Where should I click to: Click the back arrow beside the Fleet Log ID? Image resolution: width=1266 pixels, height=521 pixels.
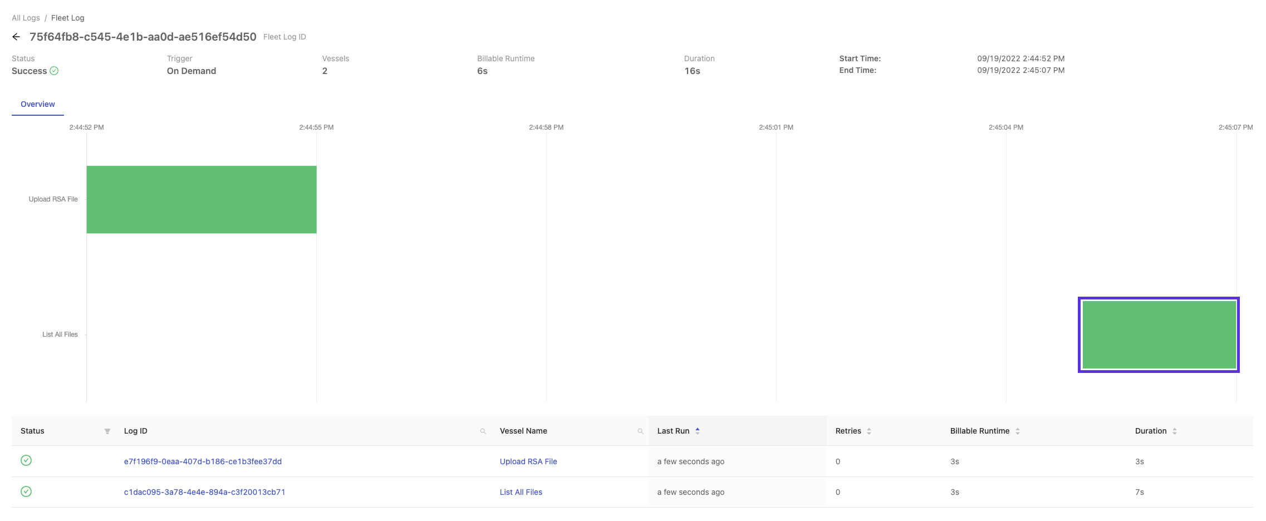[x=16, y=37]
